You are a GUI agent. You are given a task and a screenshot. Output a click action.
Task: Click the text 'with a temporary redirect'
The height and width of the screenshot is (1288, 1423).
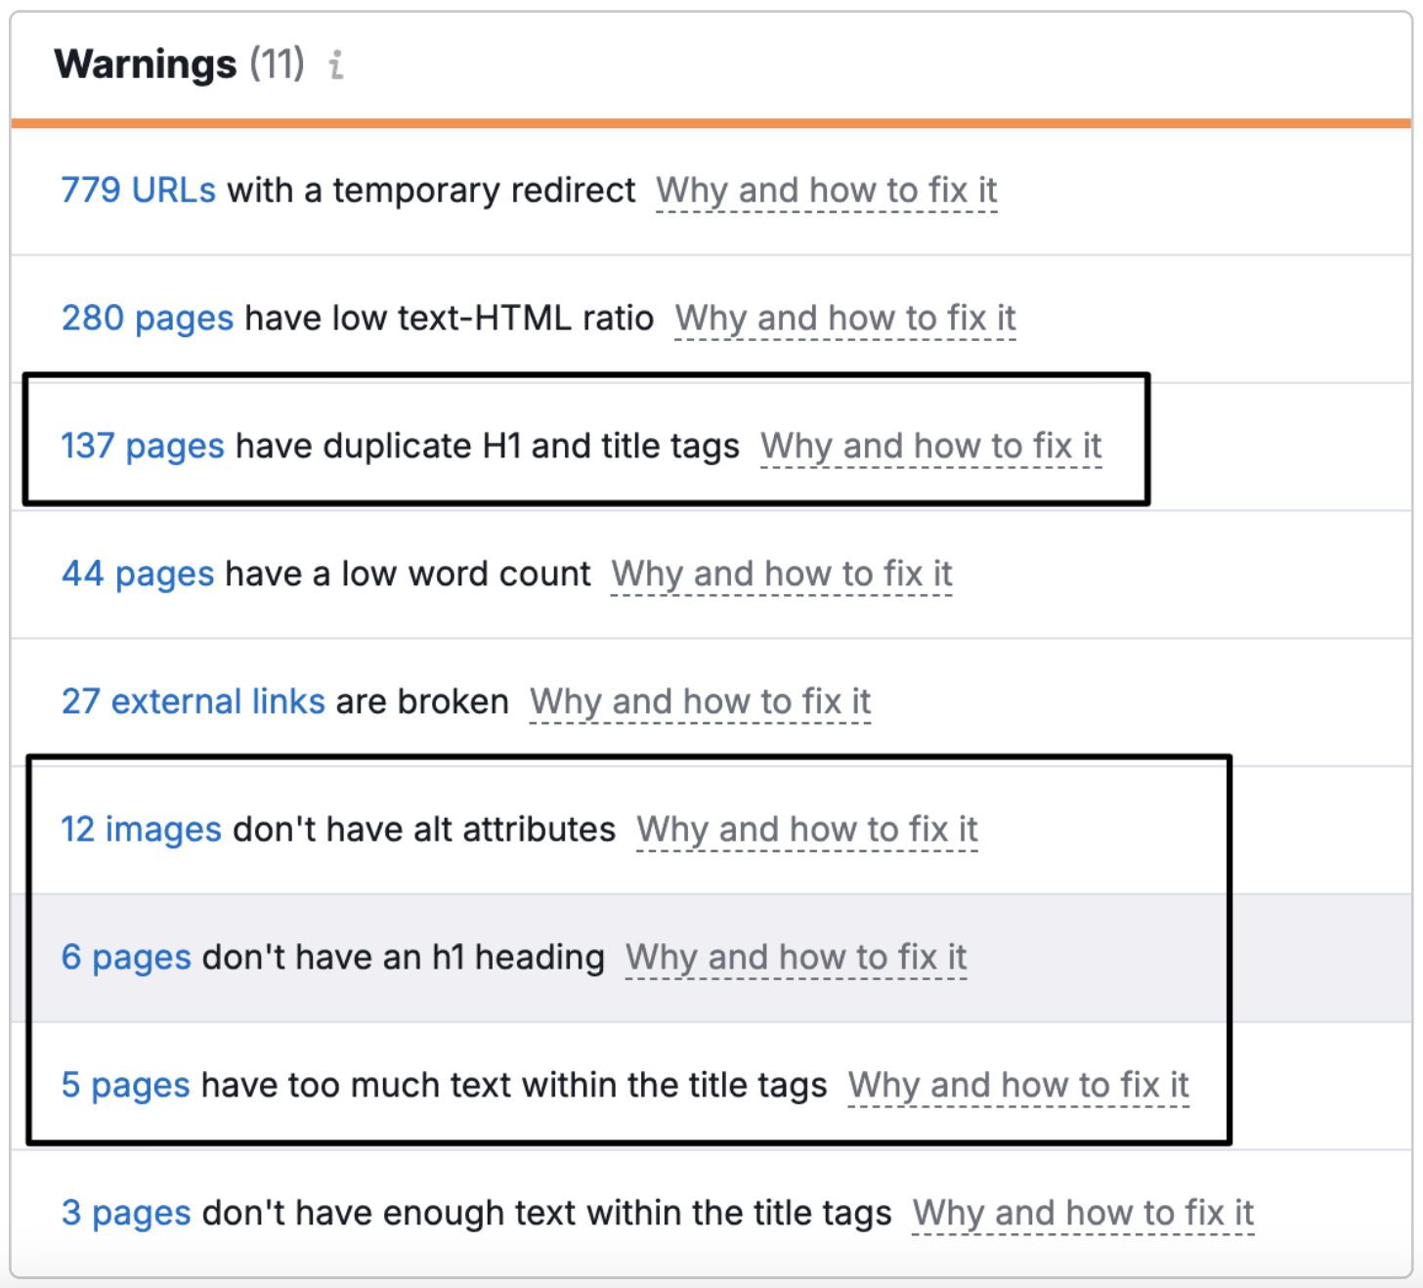pos(431,190)
